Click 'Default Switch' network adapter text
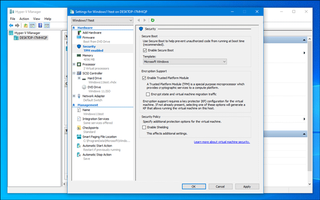Screen dimensions: 320x200 tap(92, 100)
